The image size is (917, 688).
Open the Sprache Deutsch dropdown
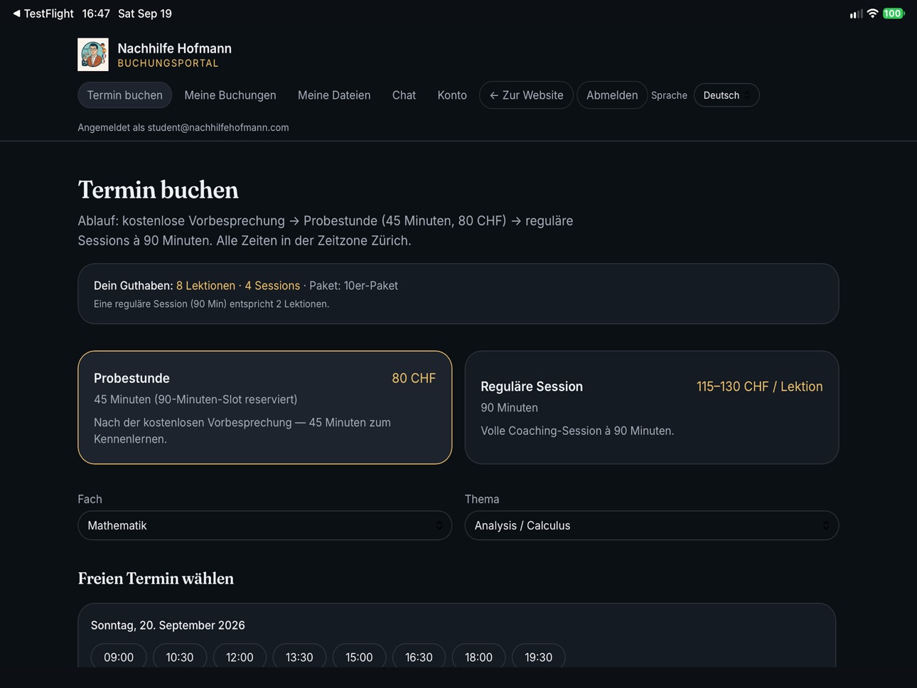coord(726,95)
